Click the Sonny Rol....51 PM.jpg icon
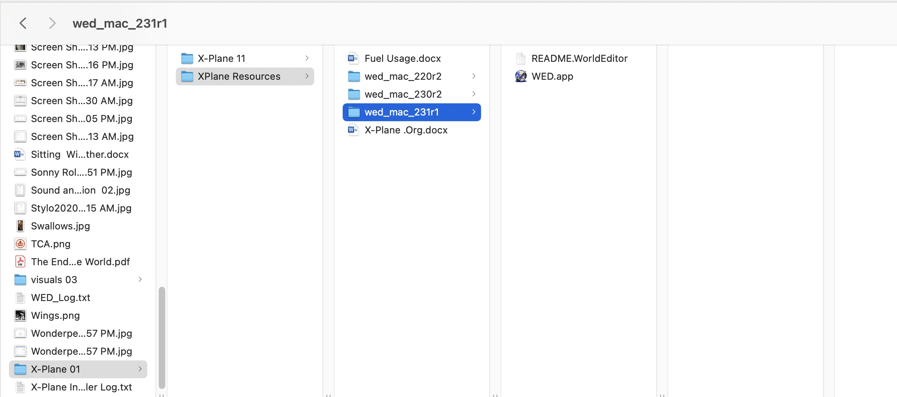The image size is (897, 397). coord(20,172)
